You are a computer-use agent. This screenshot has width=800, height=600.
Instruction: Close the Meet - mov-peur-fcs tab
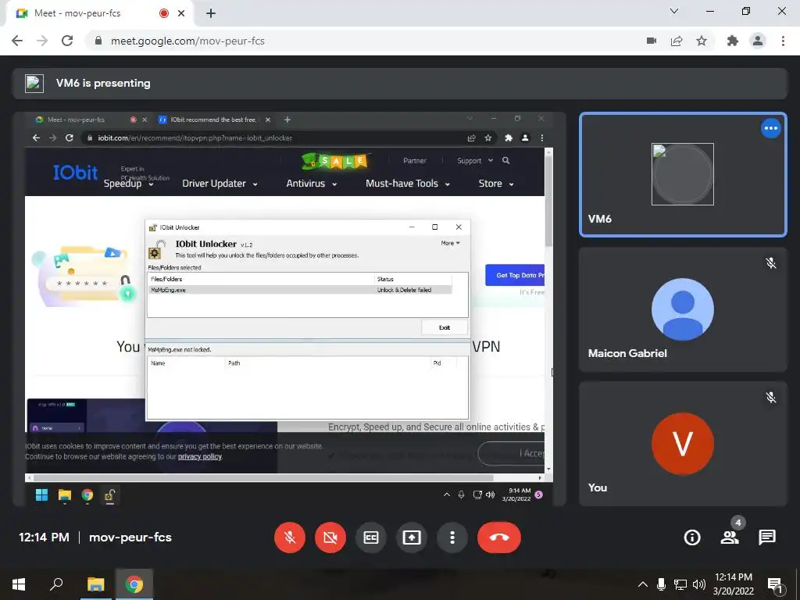pyautogui.click(x=181, y=14)
